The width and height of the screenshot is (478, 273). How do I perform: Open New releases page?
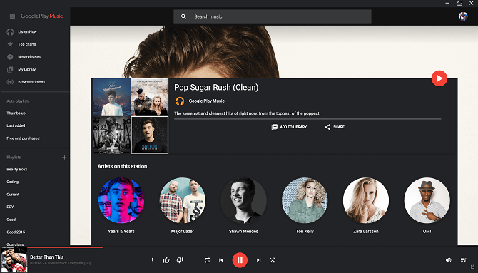click(x=29, y=57)
